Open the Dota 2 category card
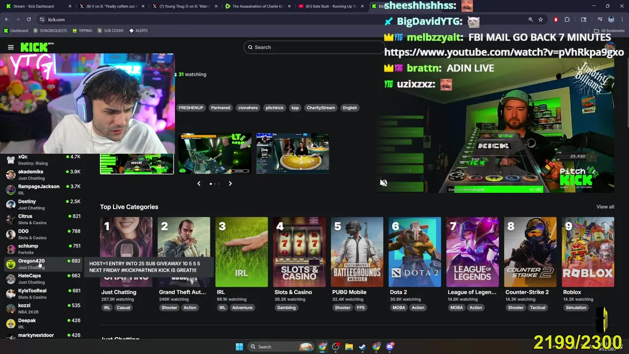This screenshot has width=629, height=354. click(x=415, y=252)
